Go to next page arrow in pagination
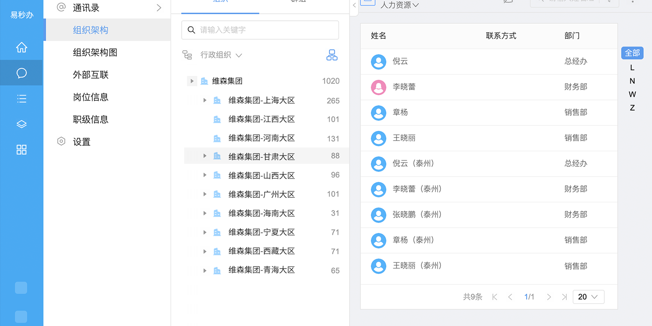This screenshot has width=652, height=326. (x=549, y=297)
